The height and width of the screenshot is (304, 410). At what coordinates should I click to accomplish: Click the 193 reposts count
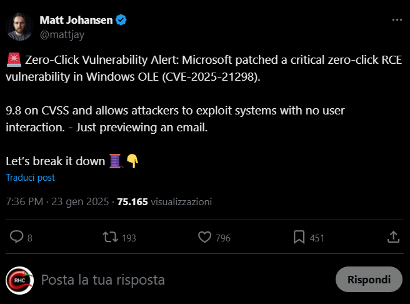point(129,238)
